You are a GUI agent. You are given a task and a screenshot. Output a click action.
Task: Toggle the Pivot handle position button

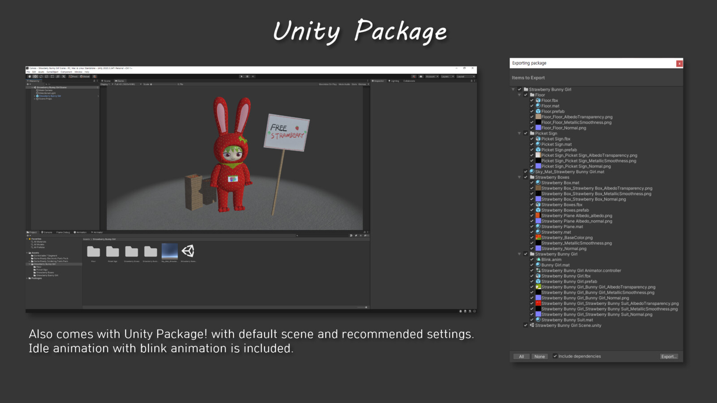[73, 77]
